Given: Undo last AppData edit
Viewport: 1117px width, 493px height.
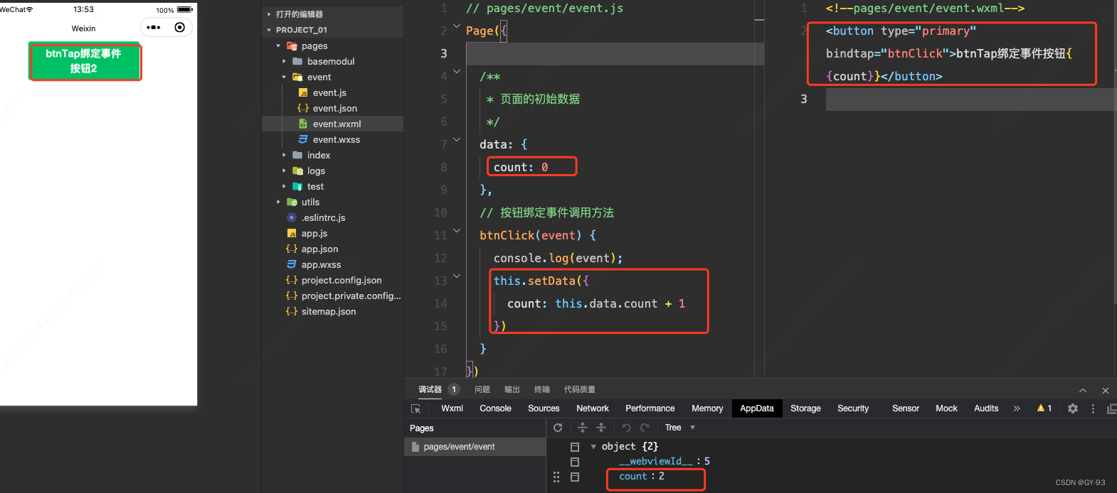Looking at the screenshot, I should click(626, 428).
